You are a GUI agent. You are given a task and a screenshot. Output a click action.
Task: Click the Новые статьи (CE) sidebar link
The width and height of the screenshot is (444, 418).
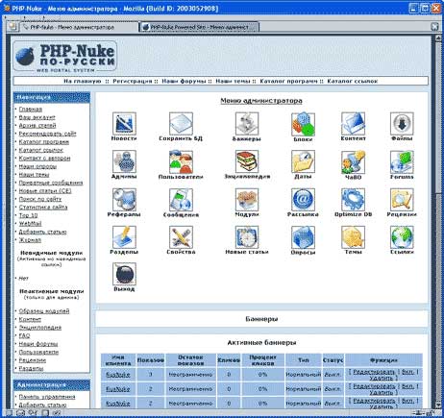tap(45, 191)
